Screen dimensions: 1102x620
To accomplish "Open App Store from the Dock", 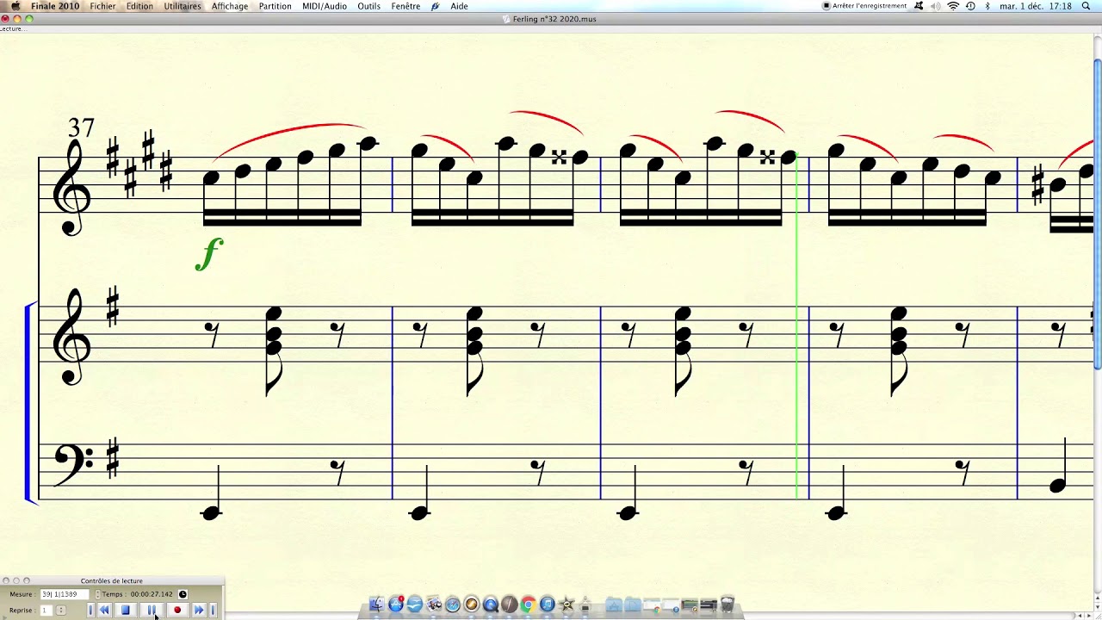I will tap(396, 604).
